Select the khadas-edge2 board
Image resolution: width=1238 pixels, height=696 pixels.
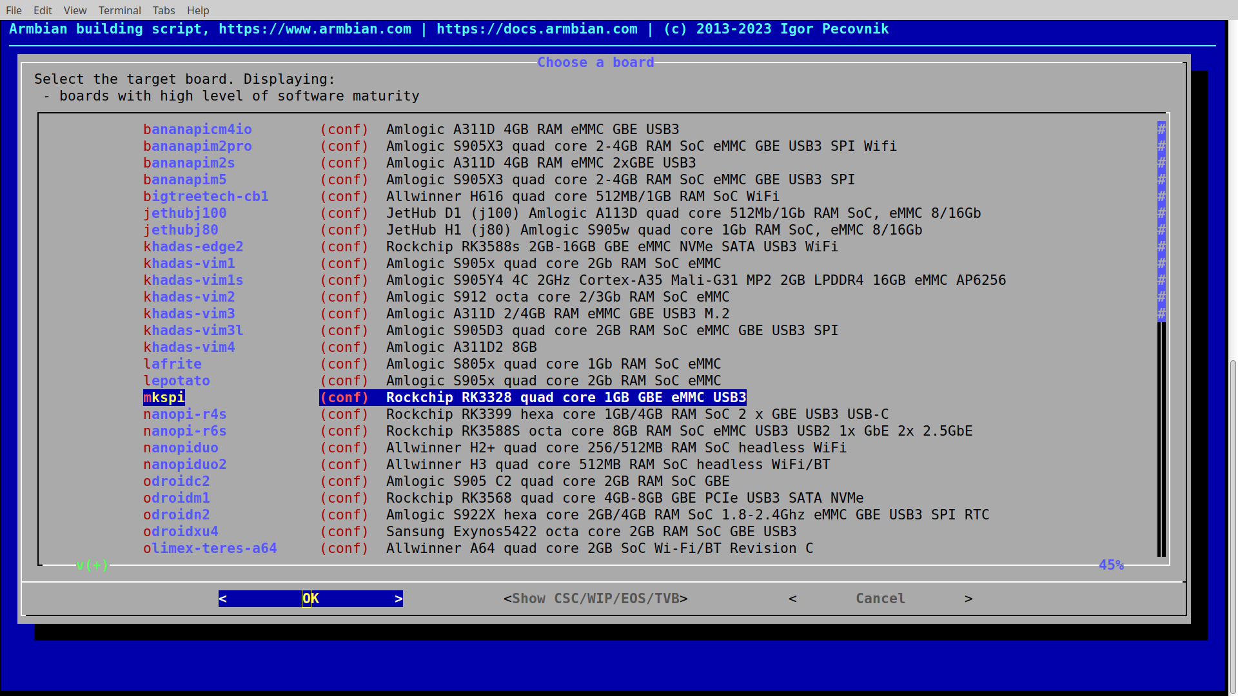[193, 247]
